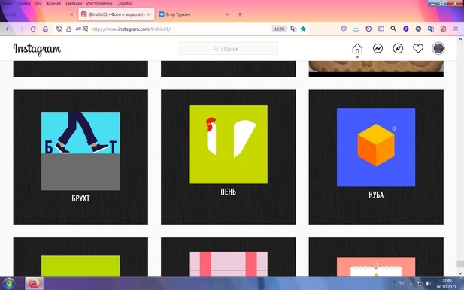The image size is (464, 290).
Task: Open the calendar post in bottom row
Action: pyautogui.click(x=376, y=257)
